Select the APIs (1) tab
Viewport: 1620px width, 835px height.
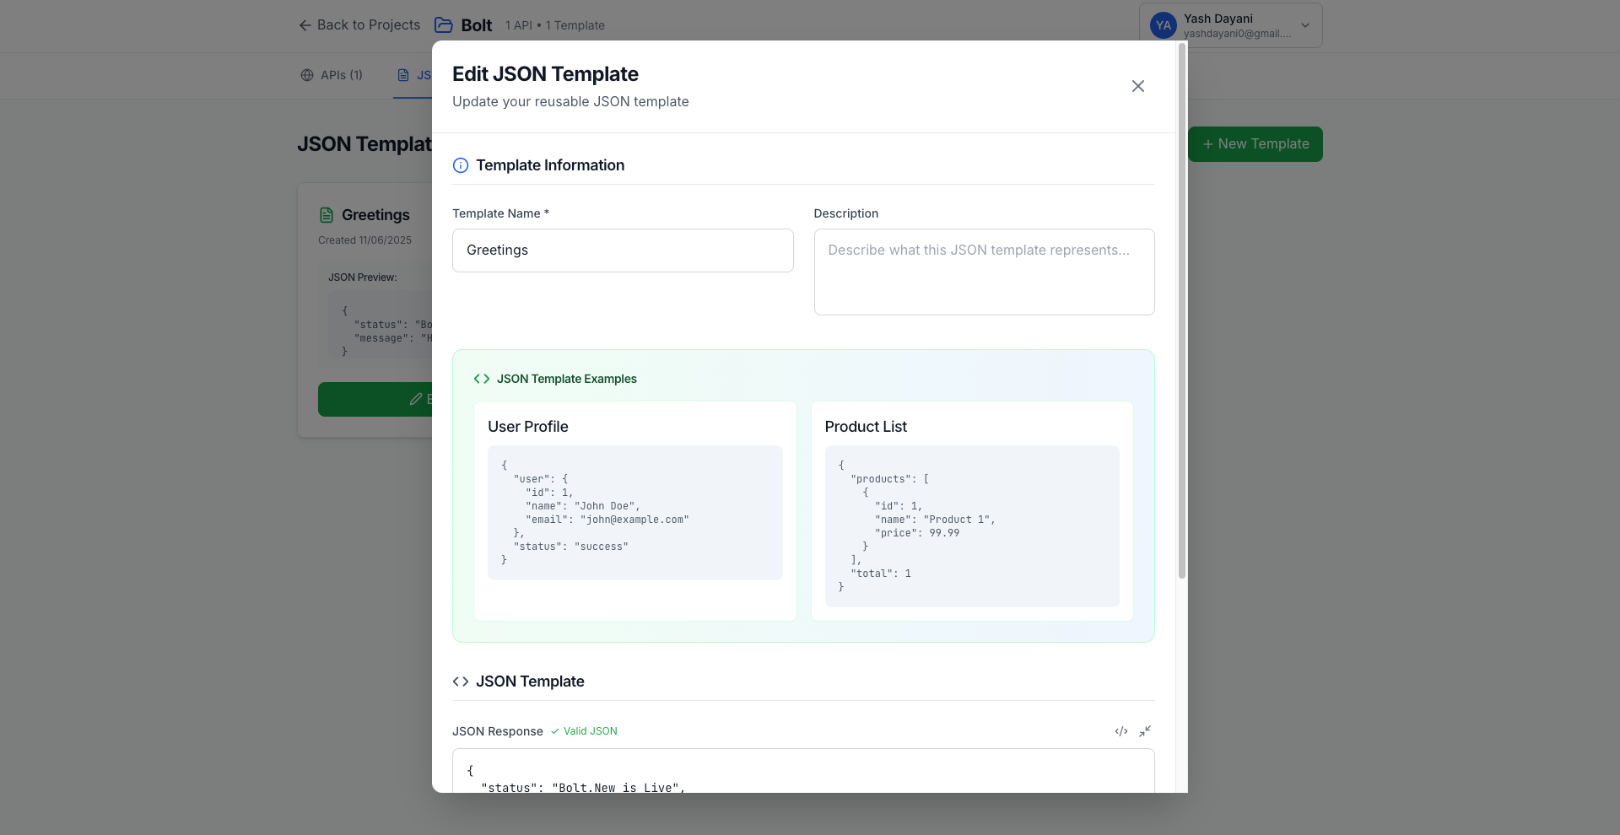click(332, 75)
